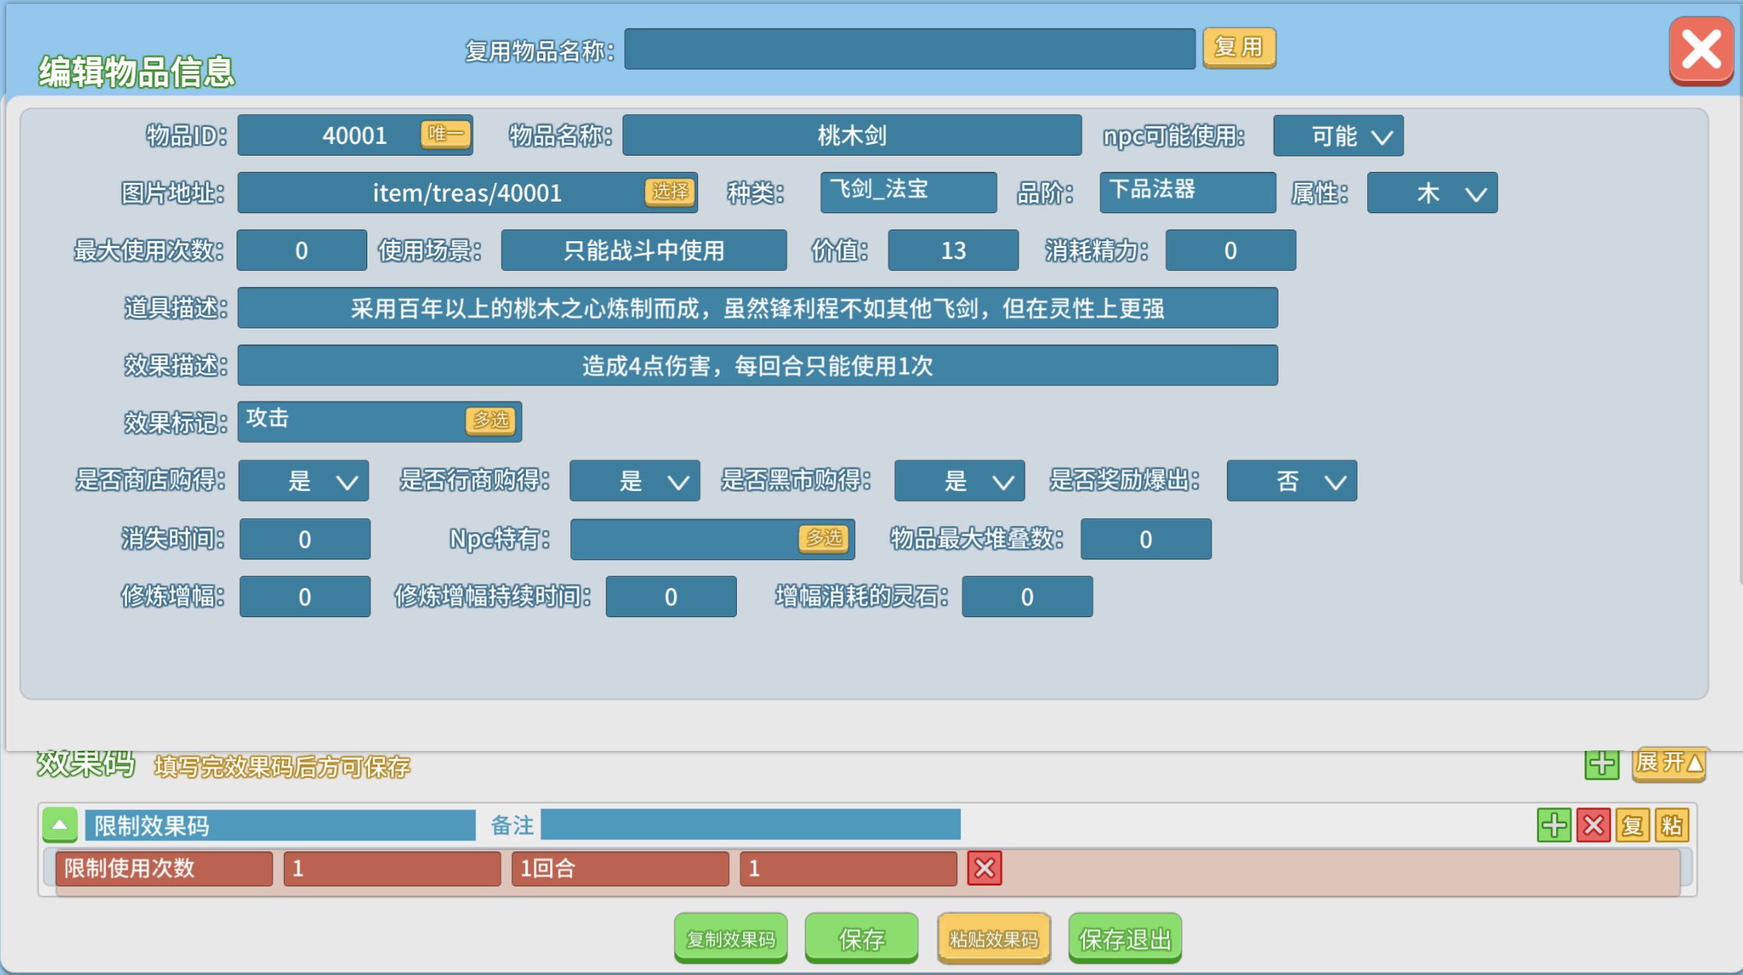This screenshot has width=1743, height=975.
Task: Delete 限制效果码 group with red X icon
Action: (1593, 825)
